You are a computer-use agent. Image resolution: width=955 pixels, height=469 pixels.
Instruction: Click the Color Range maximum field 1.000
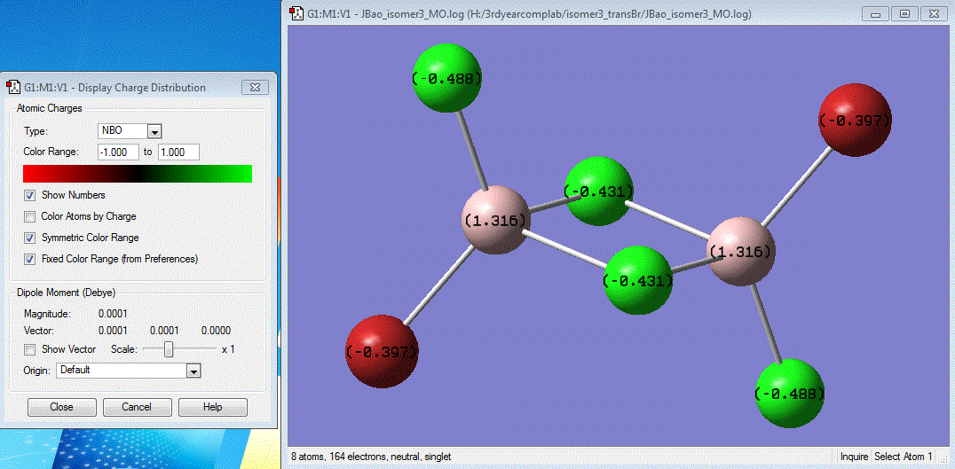pyautogui.click(x=178, y=152)
